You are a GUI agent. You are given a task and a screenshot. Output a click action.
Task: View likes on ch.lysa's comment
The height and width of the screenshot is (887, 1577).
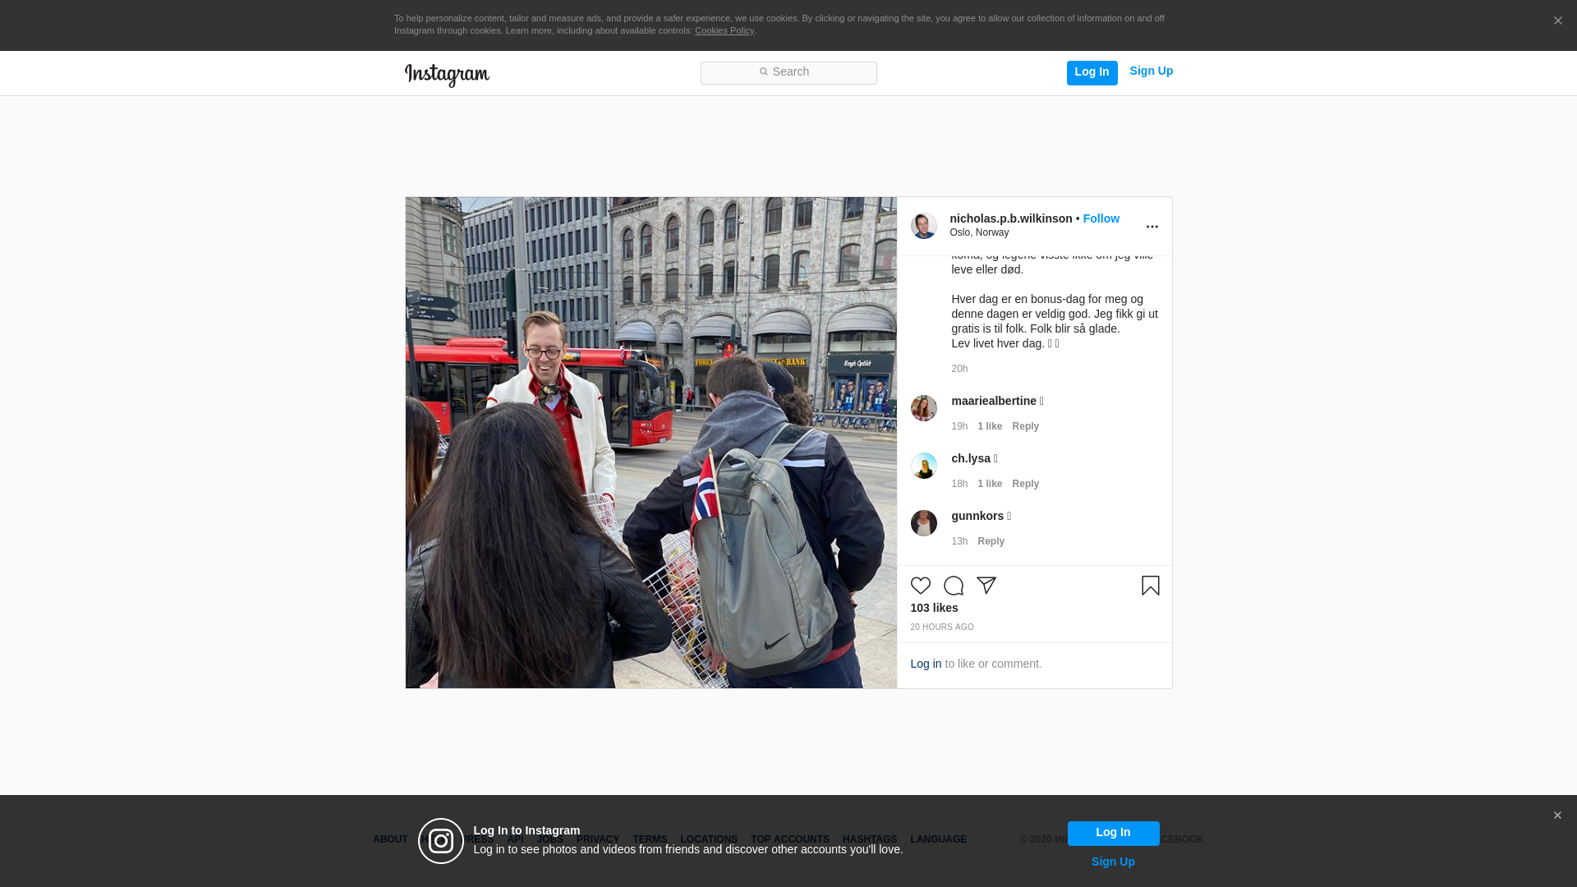click(990, 484)
